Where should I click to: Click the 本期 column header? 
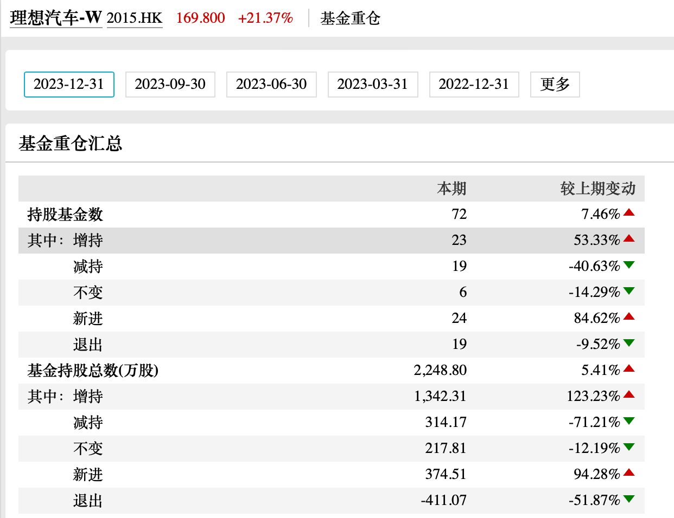click(452, 189)
